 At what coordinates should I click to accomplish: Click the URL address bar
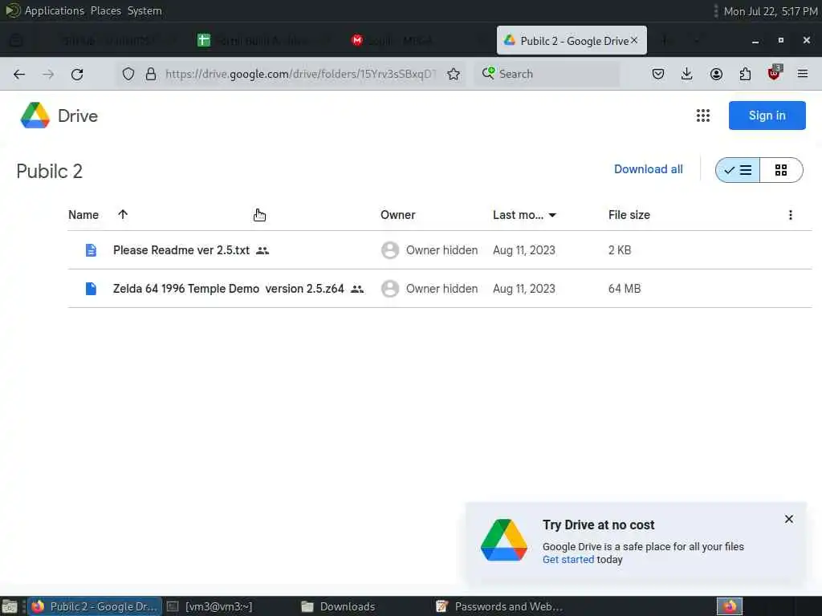(300, 74)
